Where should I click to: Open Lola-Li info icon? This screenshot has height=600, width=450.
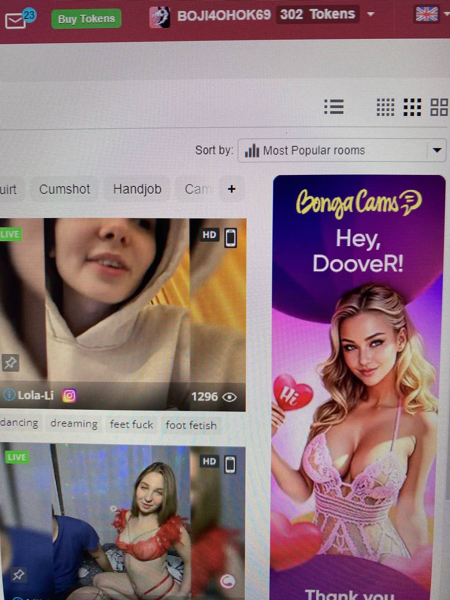point(8,395)
